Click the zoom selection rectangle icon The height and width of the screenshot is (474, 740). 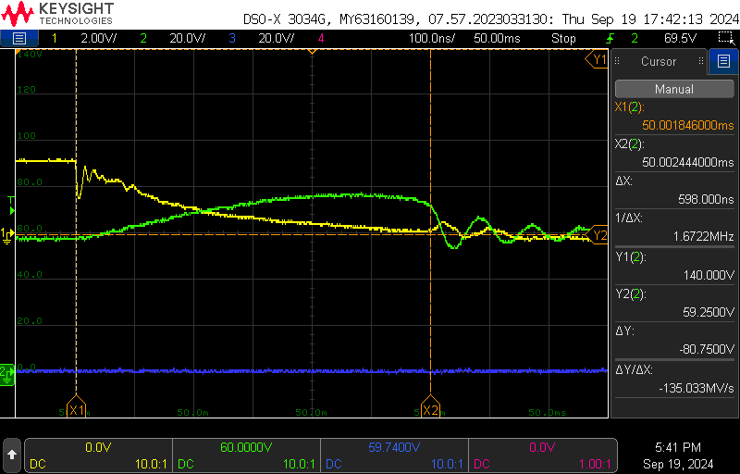coord(724,38)
